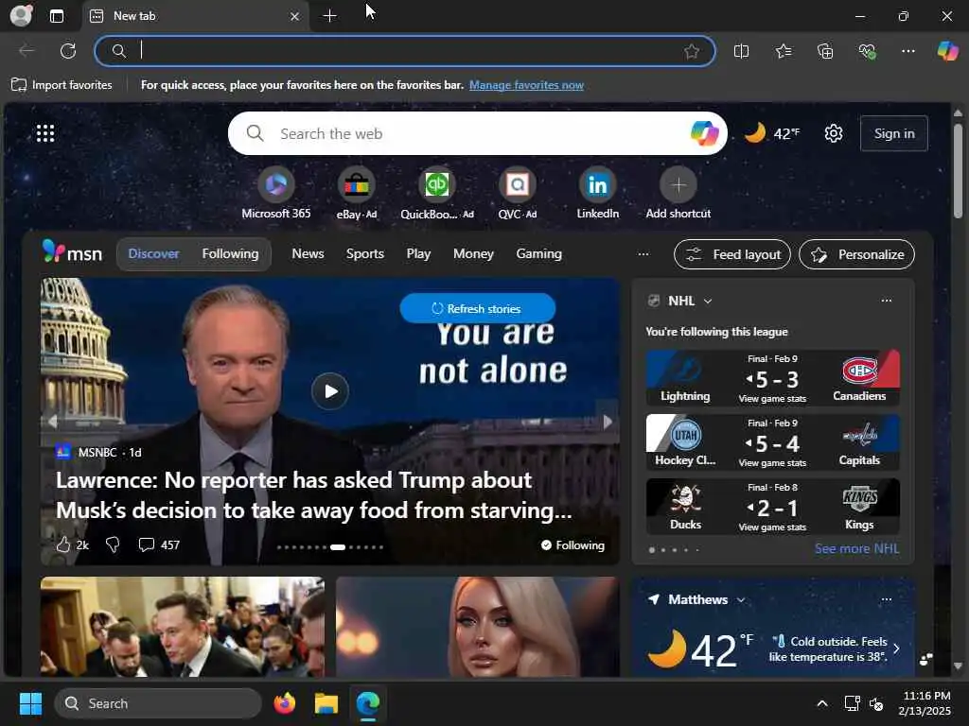This screenshot has width=969, height=726.
Task: Open the LinkedIn shortcut
Action: click(598, 193)
